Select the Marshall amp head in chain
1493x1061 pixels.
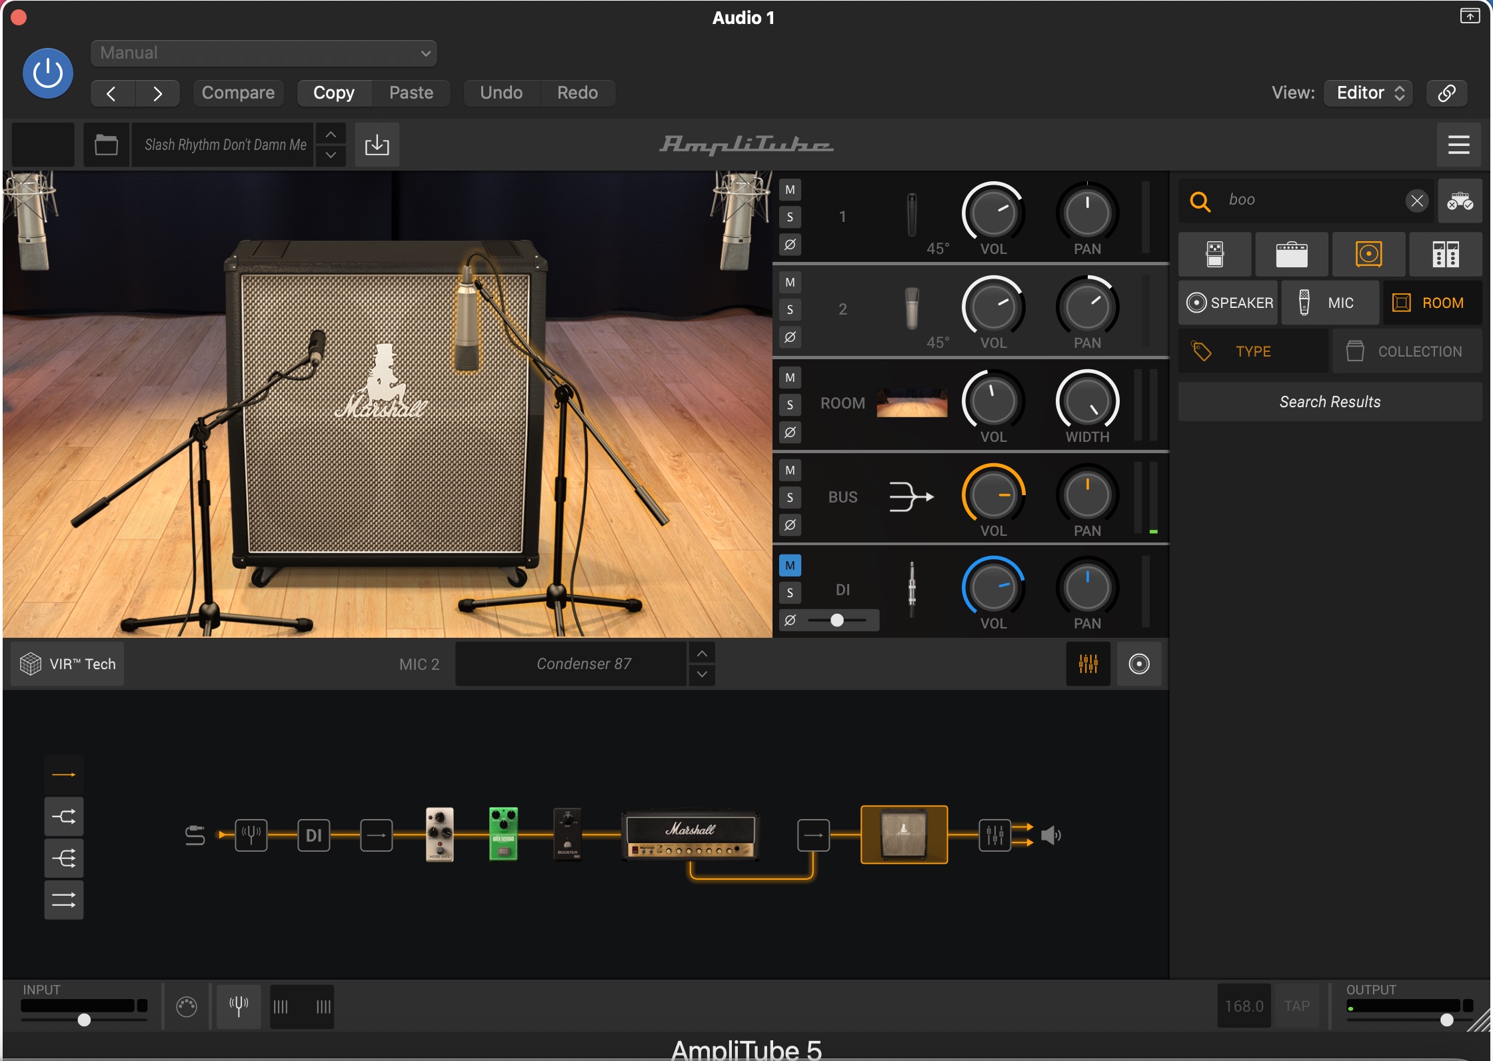click(691, 835)
